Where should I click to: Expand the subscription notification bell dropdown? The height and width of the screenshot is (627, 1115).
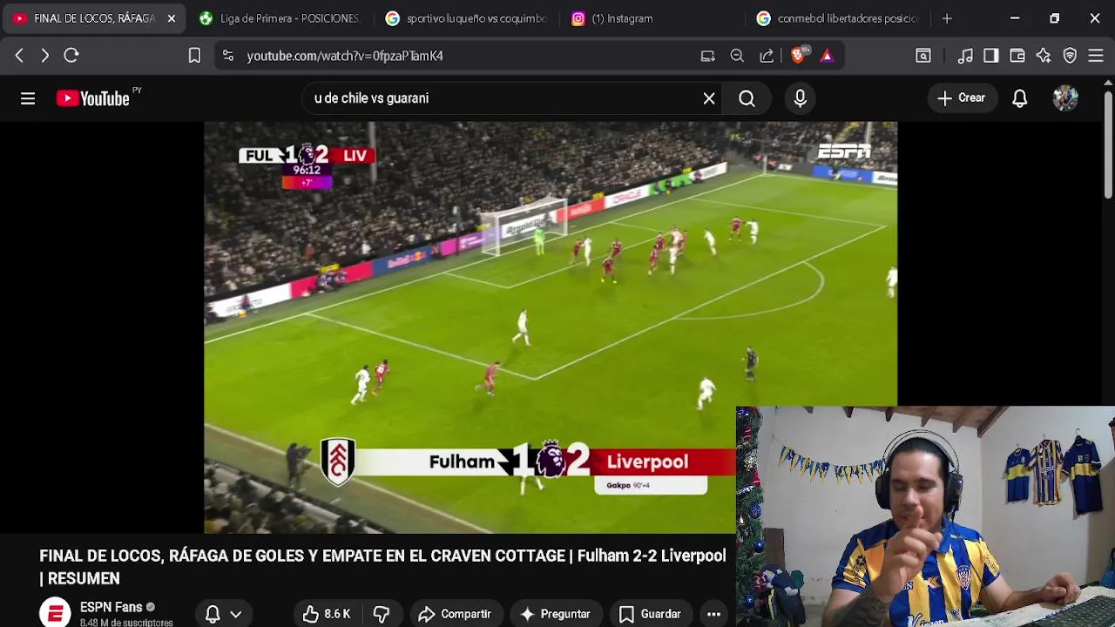coord(224,614)
